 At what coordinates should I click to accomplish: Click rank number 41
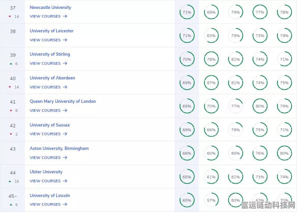(x=13, y=102)
